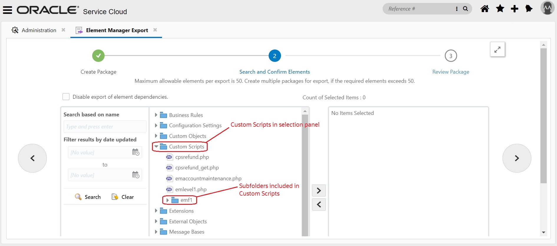The image size is (557, 246).
Task: Click the plus Create New icon
Action: click(514, 9)
